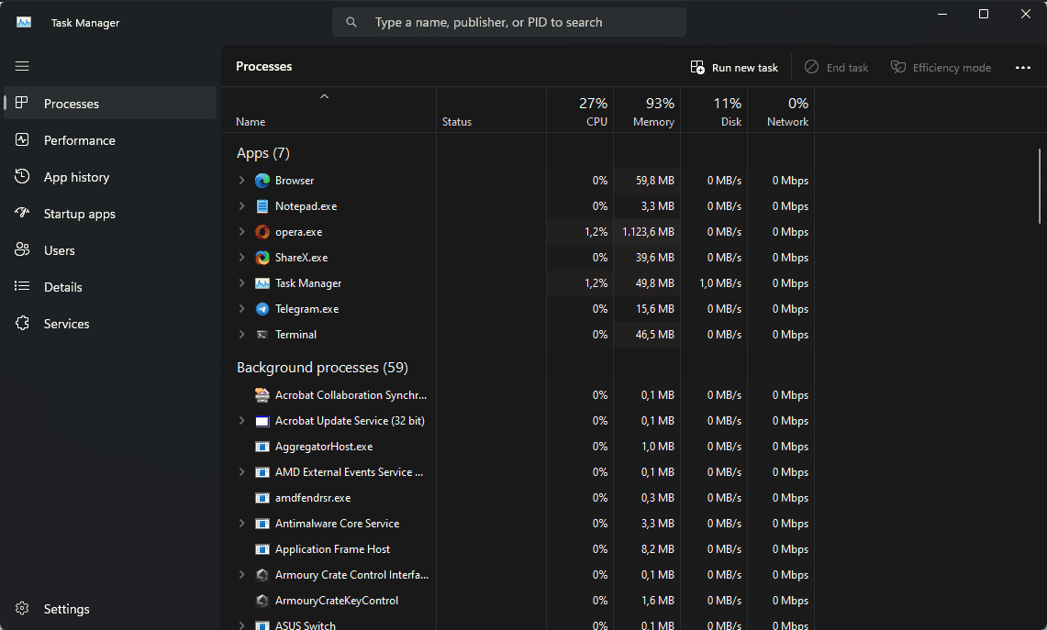Switch to the Details page
Viewport: 1047px width, 630px height.
pyautogui.click(x=110, y=287)
